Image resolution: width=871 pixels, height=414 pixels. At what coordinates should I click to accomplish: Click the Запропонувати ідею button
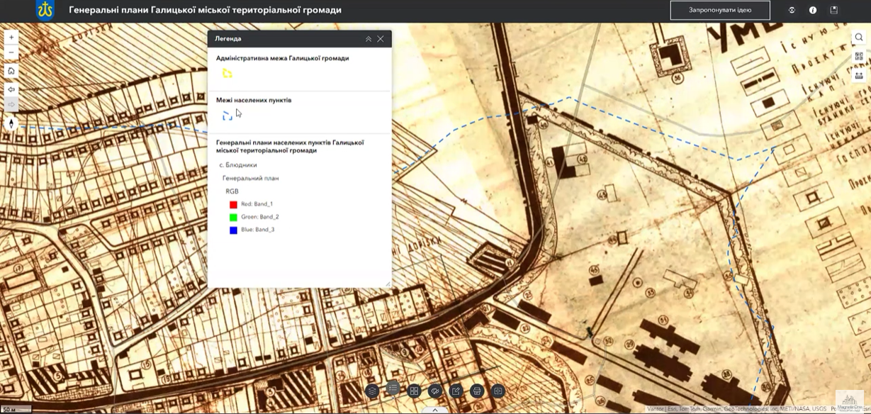(x=720, y=10)
